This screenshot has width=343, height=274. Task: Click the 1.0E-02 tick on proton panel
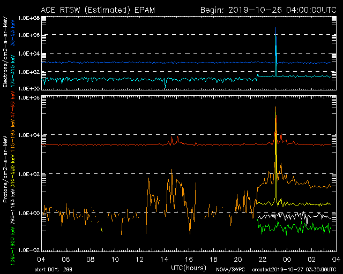point(31,250)
